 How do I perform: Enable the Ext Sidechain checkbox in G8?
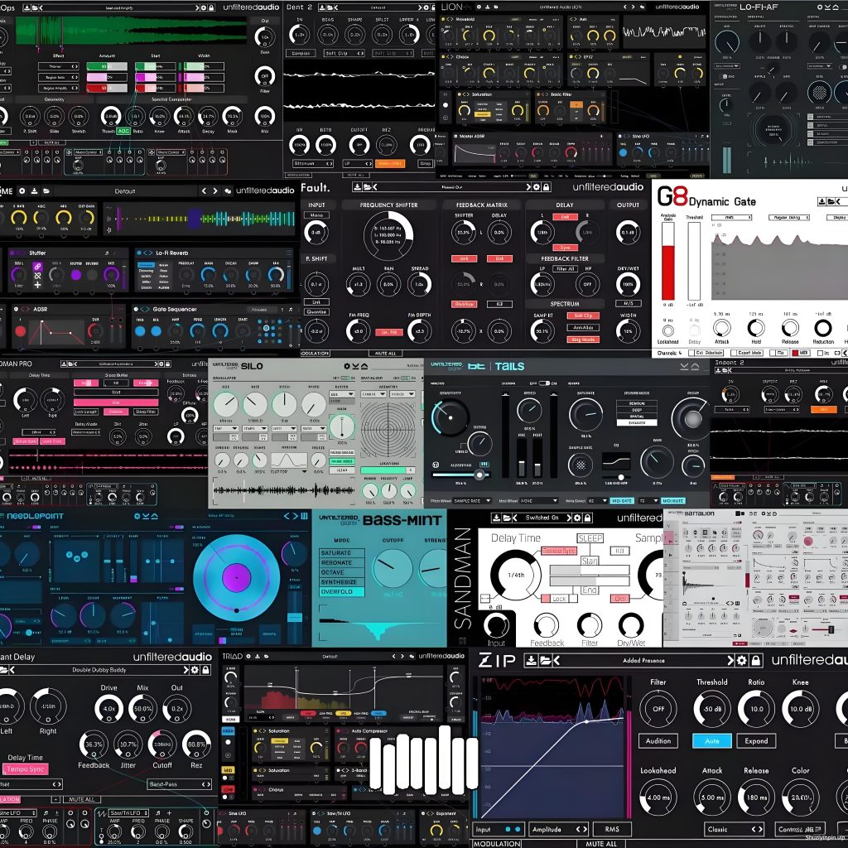(x=690, y=352)
